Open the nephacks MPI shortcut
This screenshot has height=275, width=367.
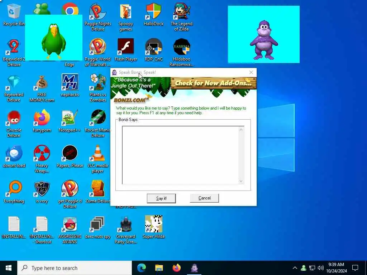70,82
